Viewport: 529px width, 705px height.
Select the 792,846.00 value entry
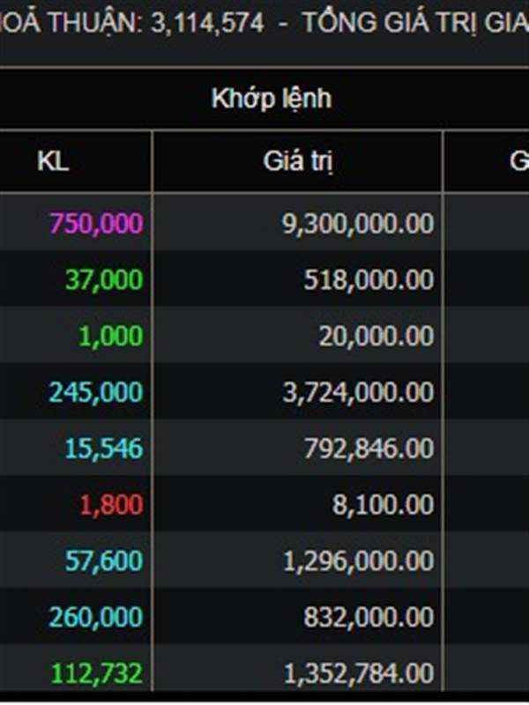(x=298, y=448)
